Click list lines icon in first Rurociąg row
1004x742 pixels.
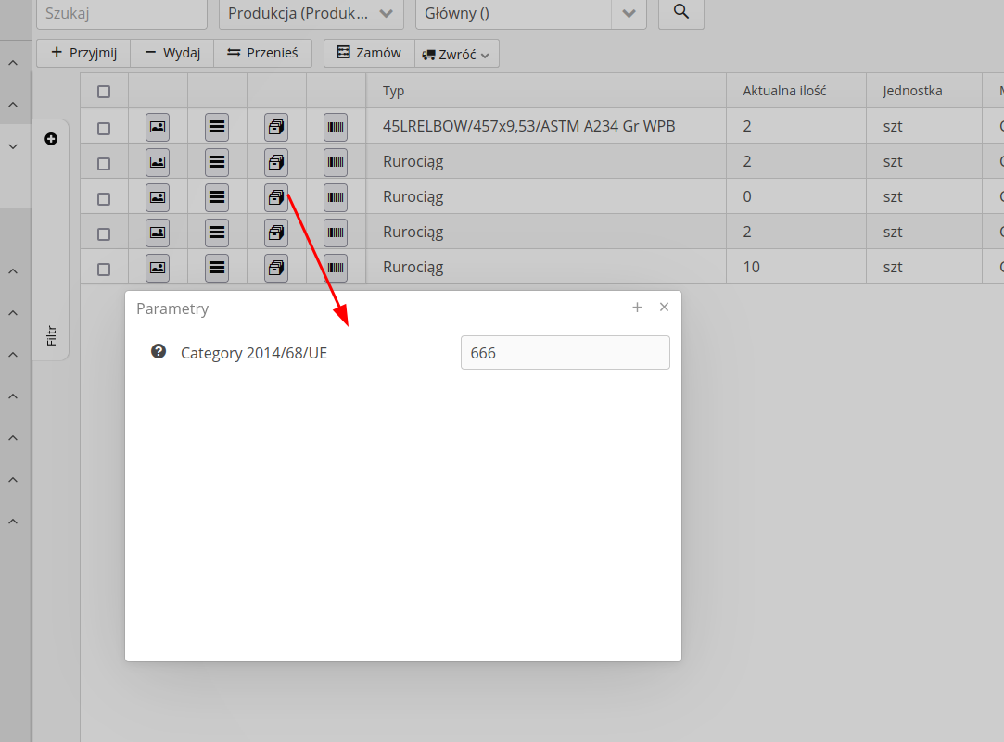click(217, 161)
